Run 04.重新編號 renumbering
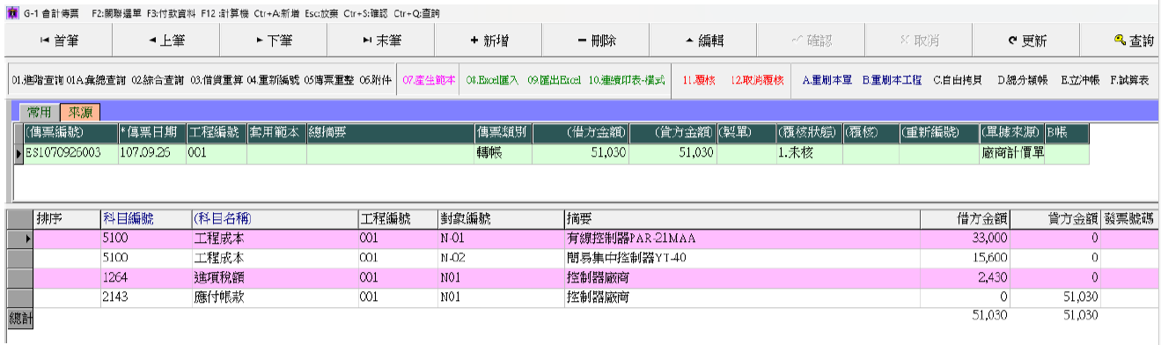Image resolution: width=1161 pixels, height=345 pixels. coord(274,79)
